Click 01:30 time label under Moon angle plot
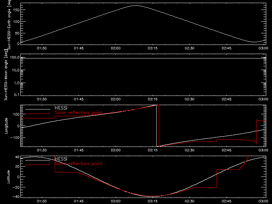Screen dimensions: 272x204 pos(42,99)
